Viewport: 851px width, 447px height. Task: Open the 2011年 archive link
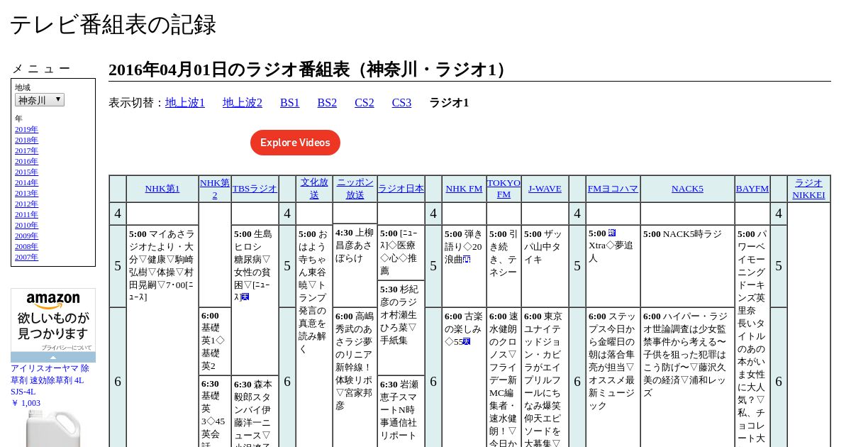pyautogui.click(x=26, y=215)
